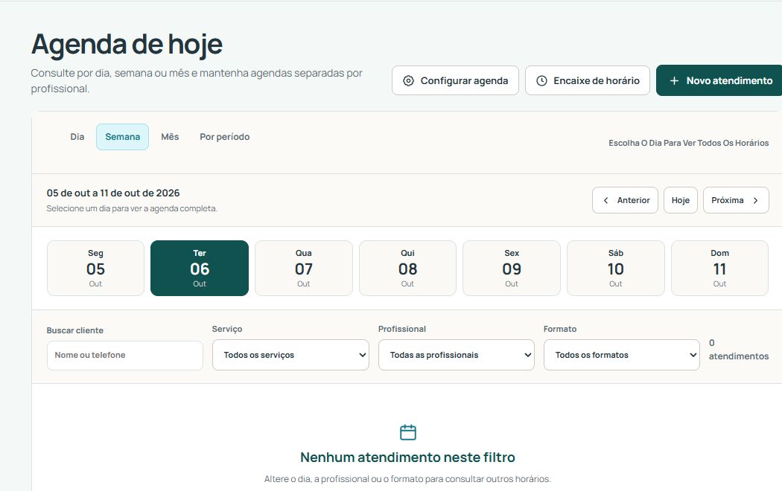
Task: Click the right chevron beside Próxima
Action: point(756,200)
